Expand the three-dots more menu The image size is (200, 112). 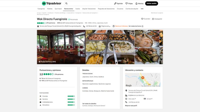[x=142, y=9]
